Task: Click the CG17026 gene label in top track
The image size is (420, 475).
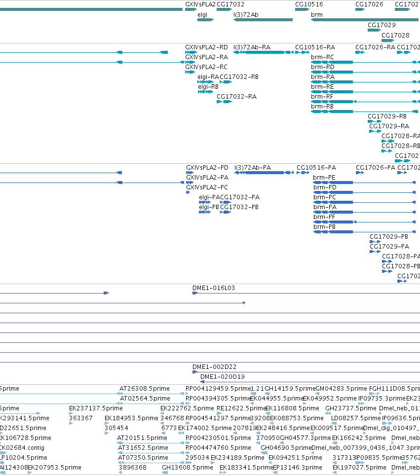Action: [x=369, y=4]
